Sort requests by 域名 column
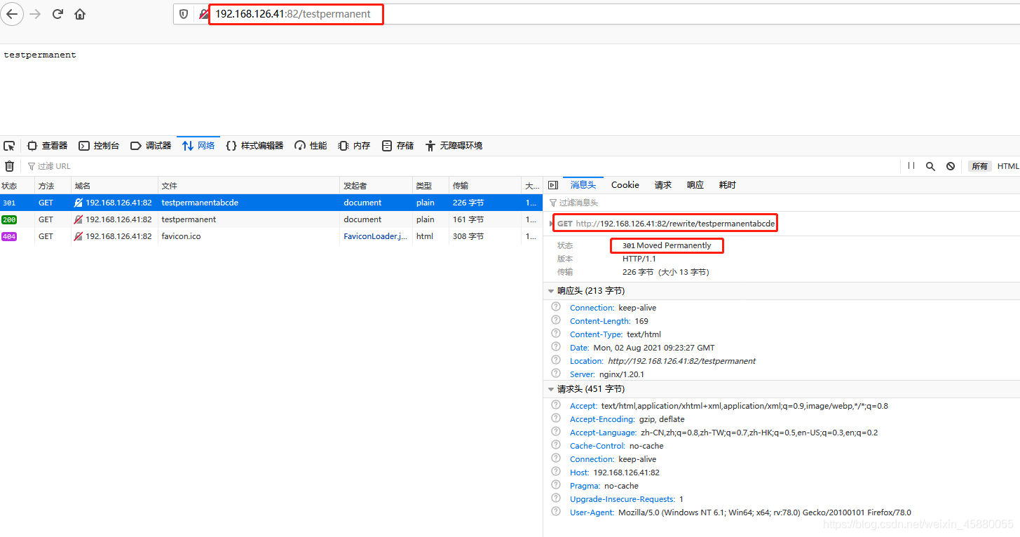 [x=115, y=186]
